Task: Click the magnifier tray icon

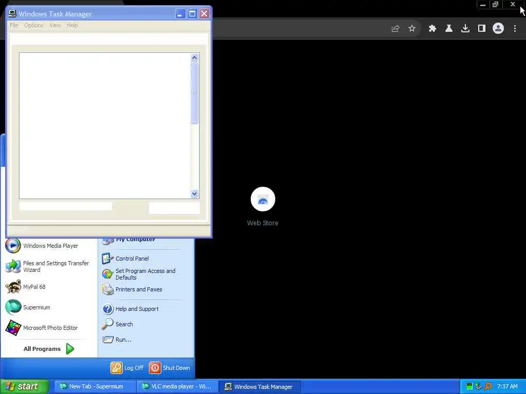Action: pyautogui.click(x=488, y=386)
